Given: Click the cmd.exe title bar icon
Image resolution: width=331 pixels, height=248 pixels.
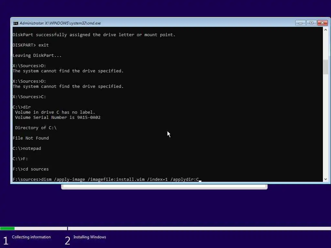Looking at the screenshot, I should click(16, 23).
